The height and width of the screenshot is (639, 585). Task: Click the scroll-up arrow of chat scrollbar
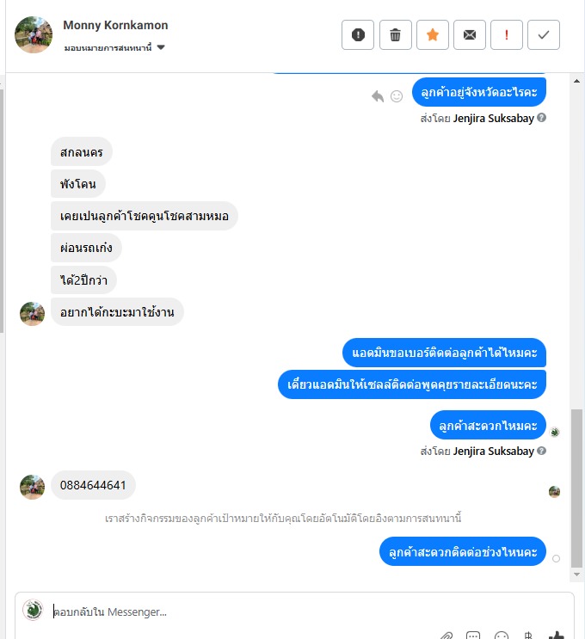(x=576, y=81)
